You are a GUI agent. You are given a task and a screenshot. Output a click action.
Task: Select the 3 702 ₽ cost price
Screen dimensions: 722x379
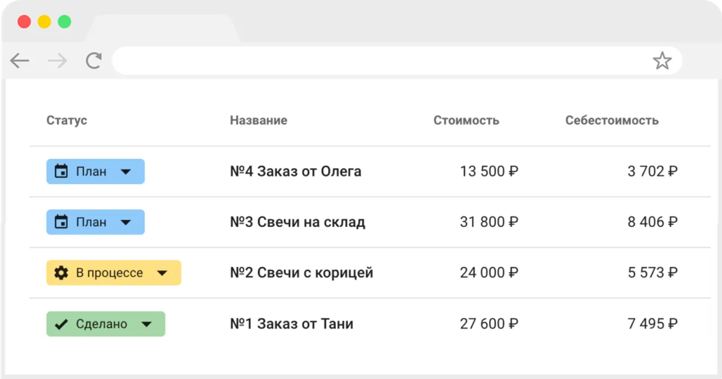click(653, 172)
